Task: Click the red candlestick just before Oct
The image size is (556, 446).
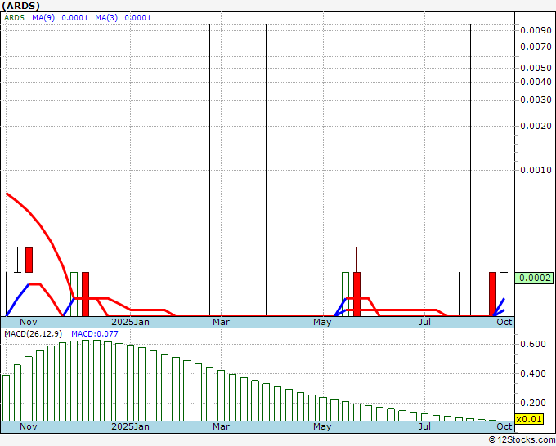Action: click(492, 292)
